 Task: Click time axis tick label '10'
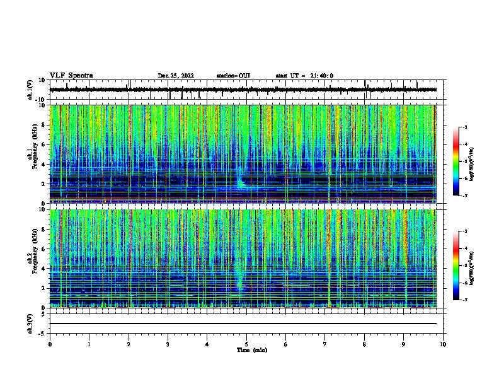[x=443, y=344]
